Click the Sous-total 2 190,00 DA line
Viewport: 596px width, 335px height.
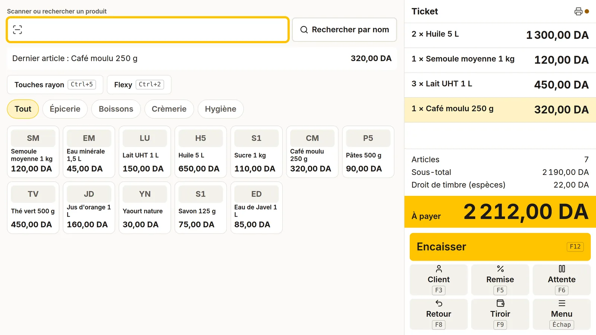[500, 172]
